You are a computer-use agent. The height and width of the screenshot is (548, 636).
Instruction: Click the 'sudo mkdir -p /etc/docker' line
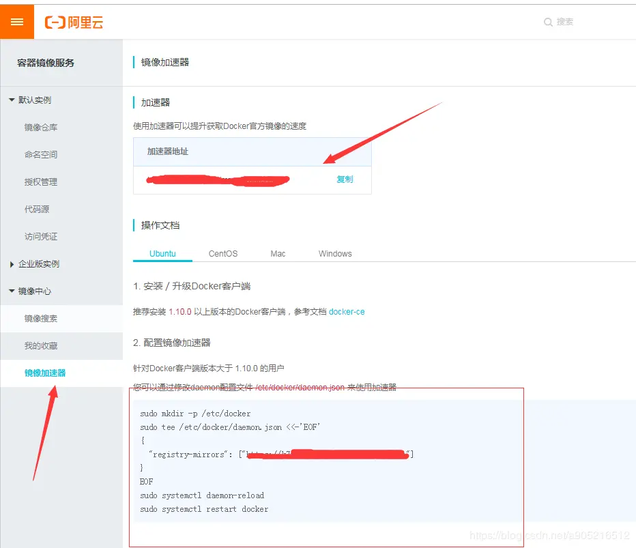coord(195,414)
